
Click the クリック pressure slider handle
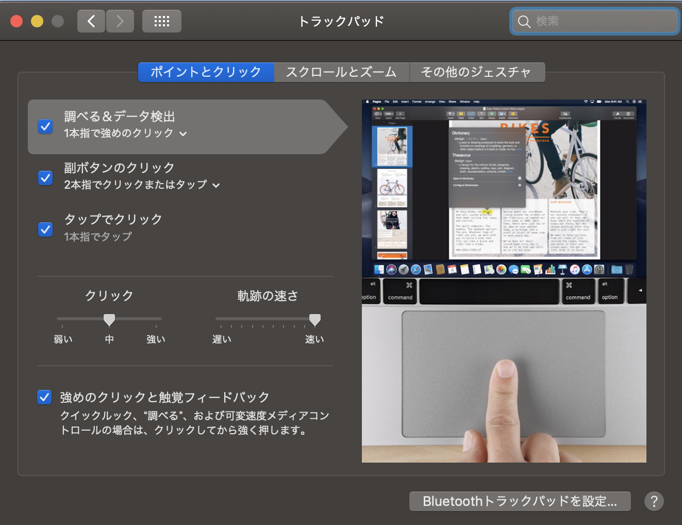click(x=109, y=320)
